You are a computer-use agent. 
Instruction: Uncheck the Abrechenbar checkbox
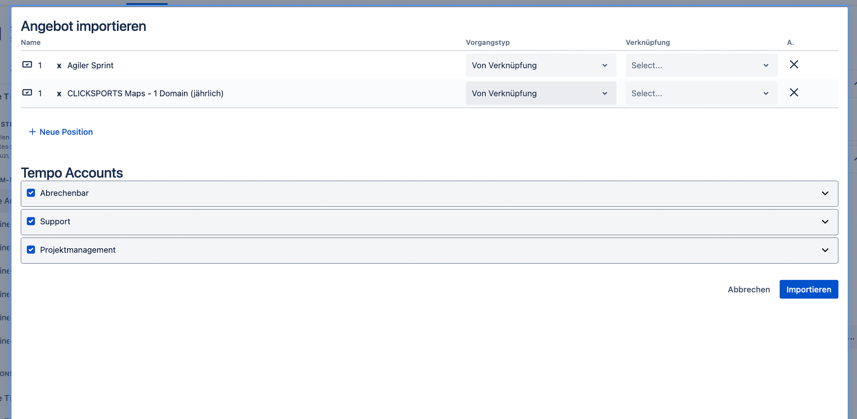click(x=31, y=193)
